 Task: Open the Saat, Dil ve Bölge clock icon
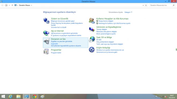coord(92,39)
